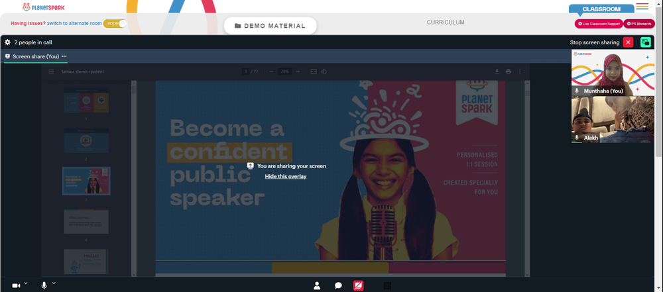Click the PDF page number field
This screenshot has height=292, width=663.
pyautogui.click(x=246, y=72)
